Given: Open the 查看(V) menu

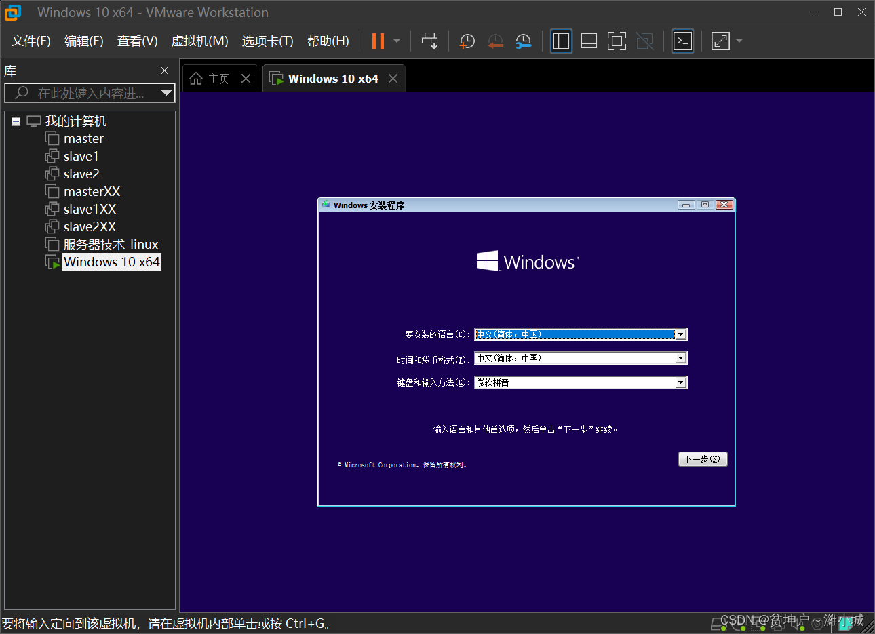Looking at the screenshot, I should coord(138,41).
